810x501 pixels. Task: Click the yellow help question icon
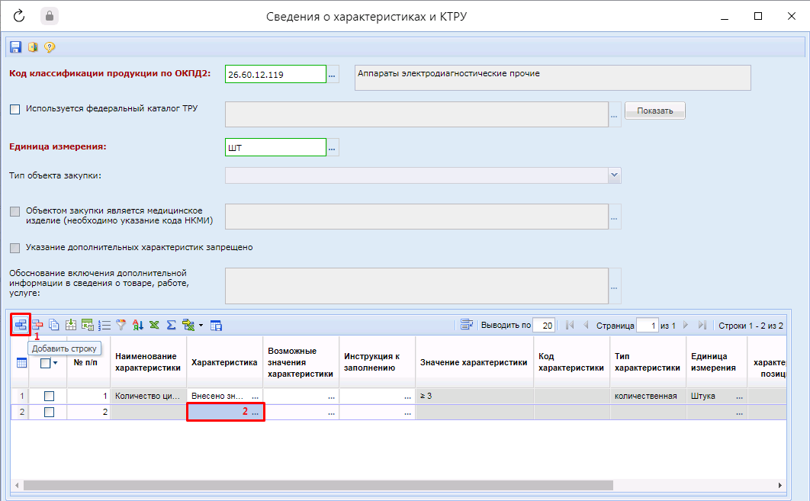coord(50,47)
